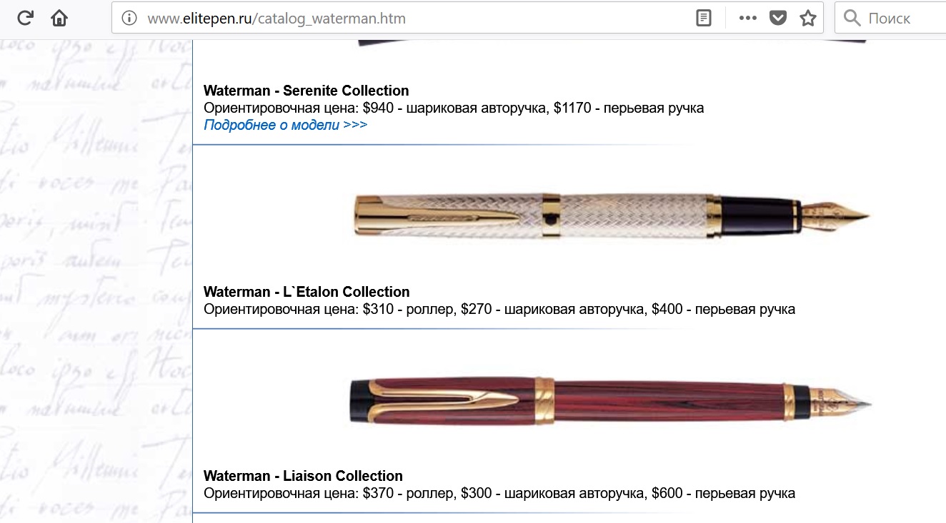
Task: Open Подробнее о модели >>> link
Action: pos(285,125)
